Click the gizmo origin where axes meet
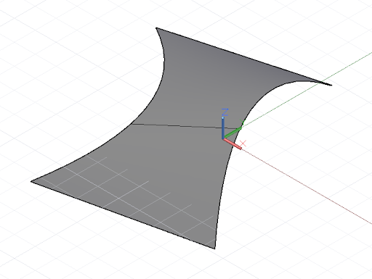 (x=223, y=138)
